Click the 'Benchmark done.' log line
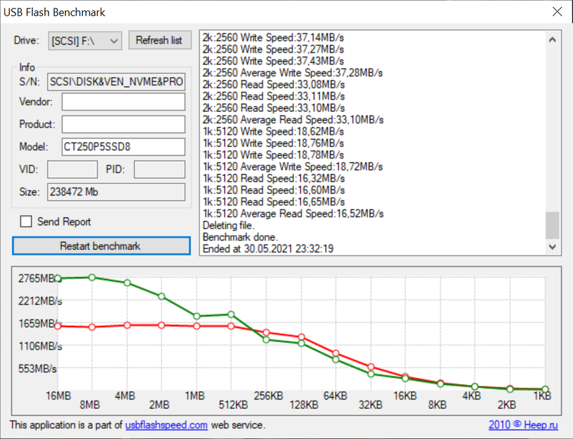The image size is (573, 439). pyautogui.click(x=240, y=237)
